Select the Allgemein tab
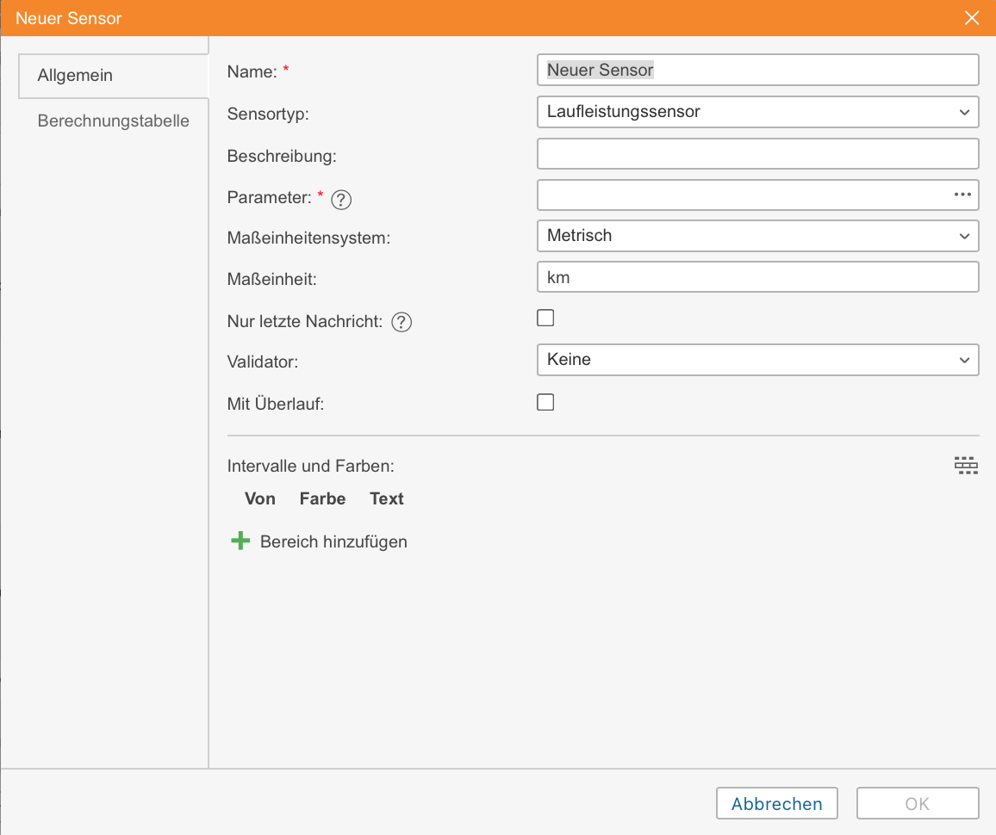The height and width of the screenshot is (835, 996). coord(76,76)
